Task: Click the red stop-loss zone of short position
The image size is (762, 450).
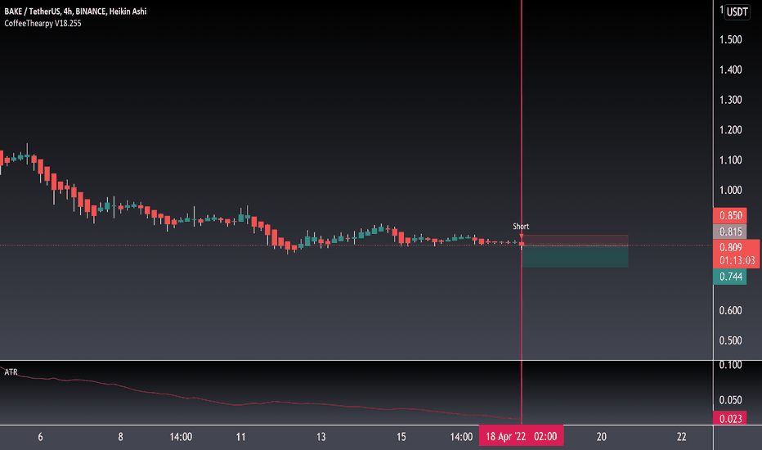Action: 575,241
